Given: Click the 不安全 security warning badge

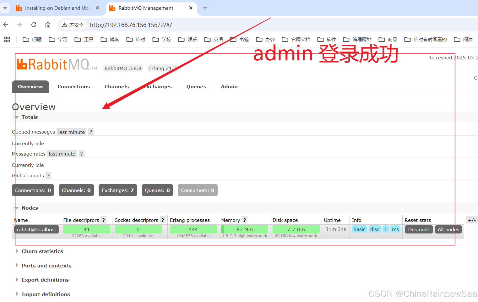Looking at the screenshot, I should [73, 25].
